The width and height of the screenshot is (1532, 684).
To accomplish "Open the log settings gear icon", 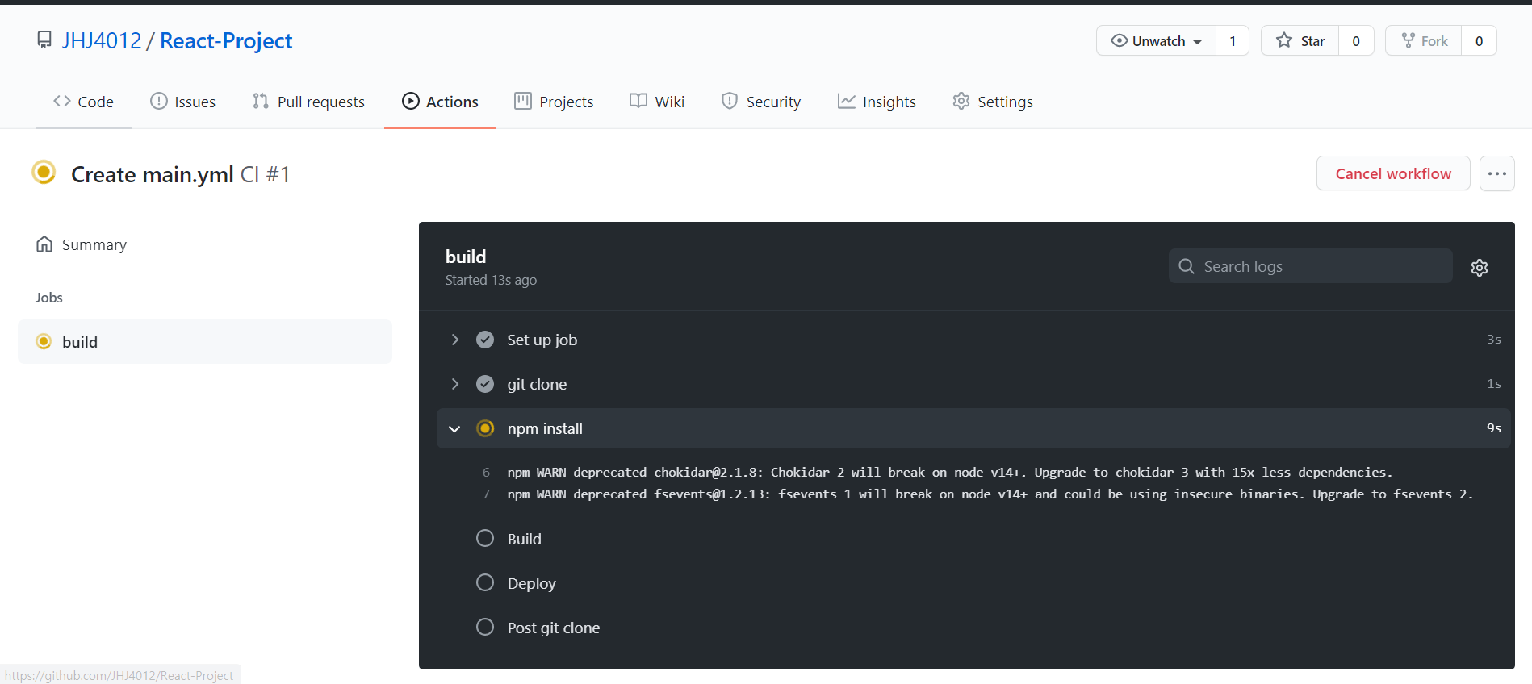I will [1479, 267].
